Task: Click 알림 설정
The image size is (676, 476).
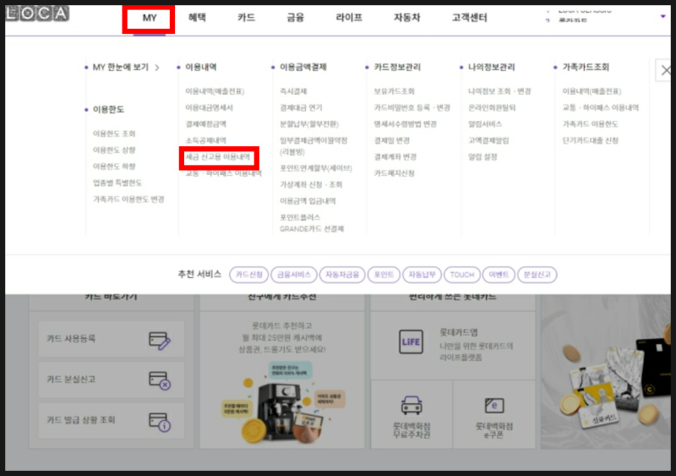Action: pos(482,157)
